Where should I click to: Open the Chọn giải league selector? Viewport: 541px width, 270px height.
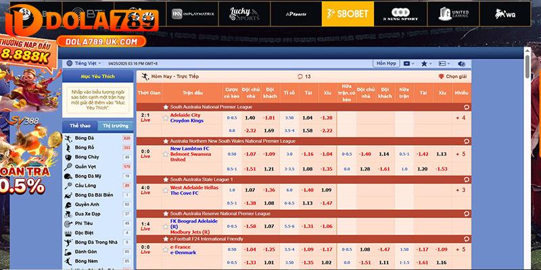[452, 76]
